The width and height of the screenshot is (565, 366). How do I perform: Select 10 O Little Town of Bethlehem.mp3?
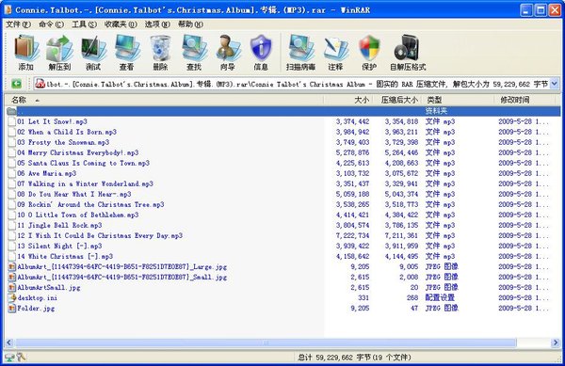[x=78, y=215]
